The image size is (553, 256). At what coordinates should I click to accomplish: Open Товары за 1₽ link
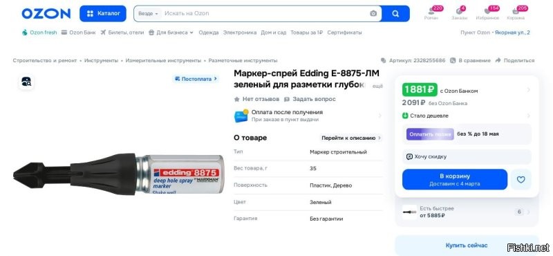click(306, 33)
